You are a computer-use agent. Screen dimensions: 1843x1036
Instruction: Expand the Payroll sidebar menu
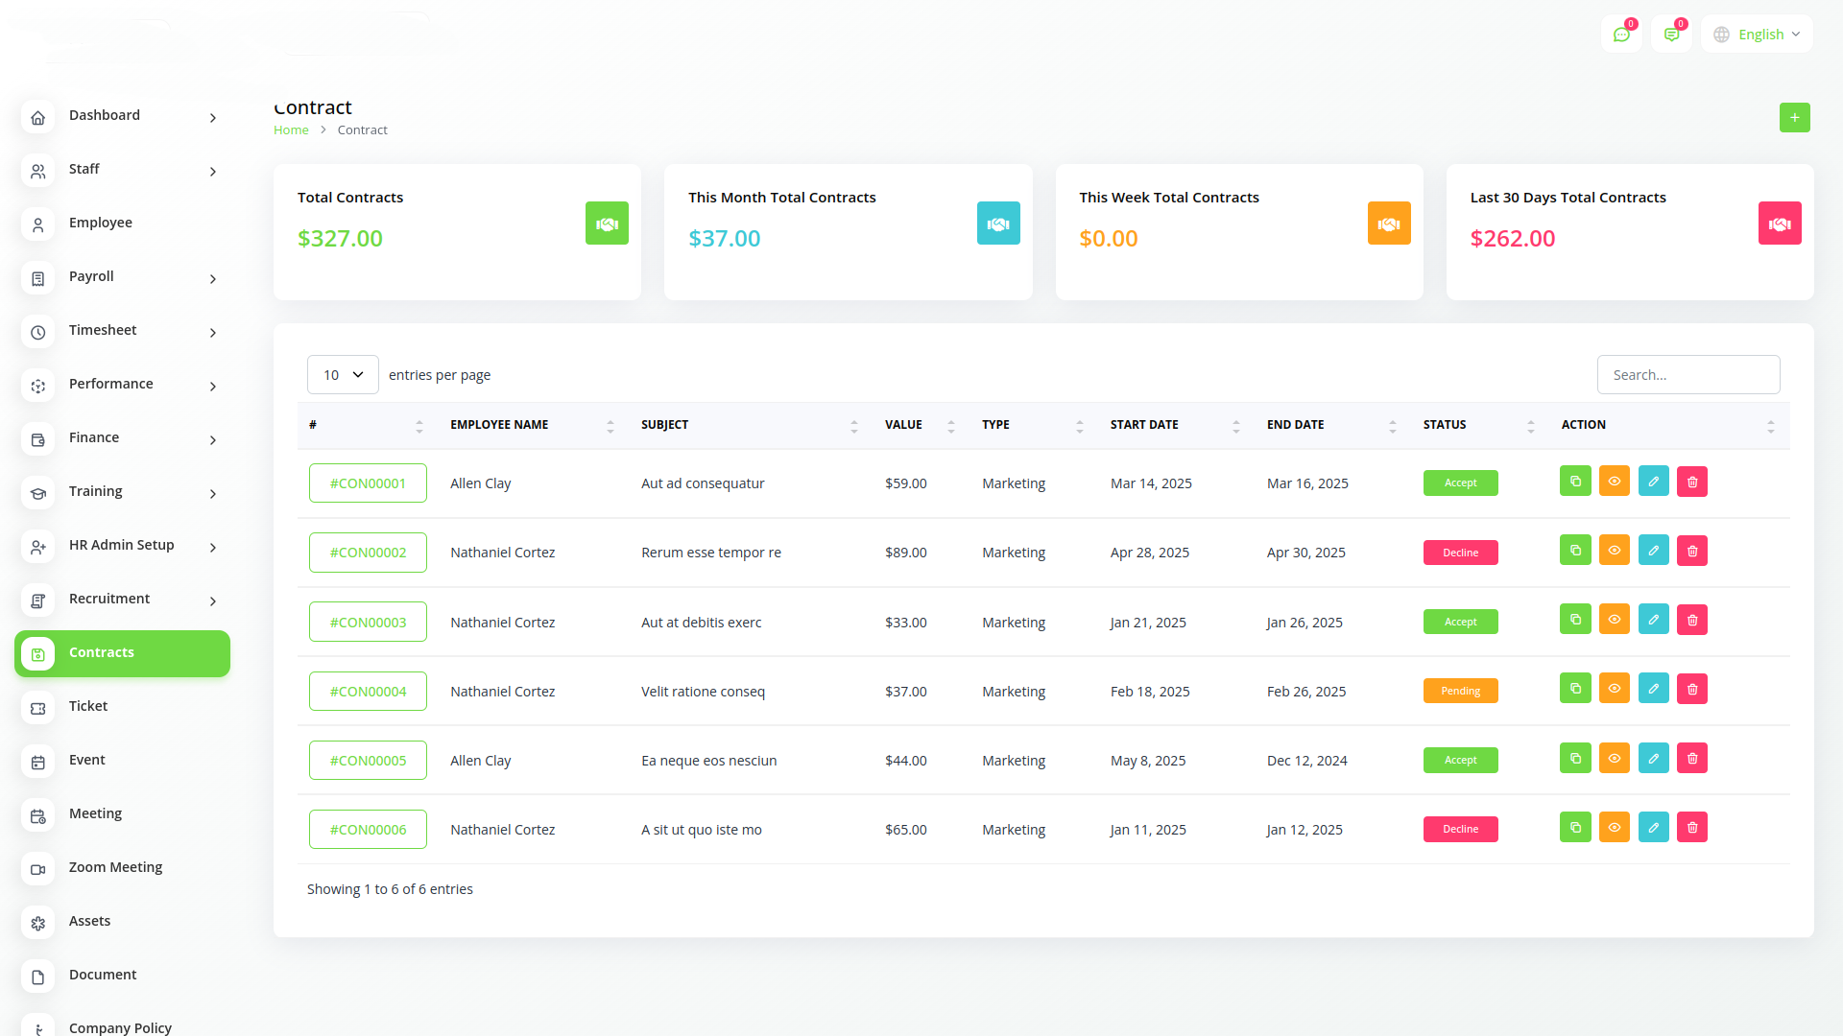tap(122, 277)
